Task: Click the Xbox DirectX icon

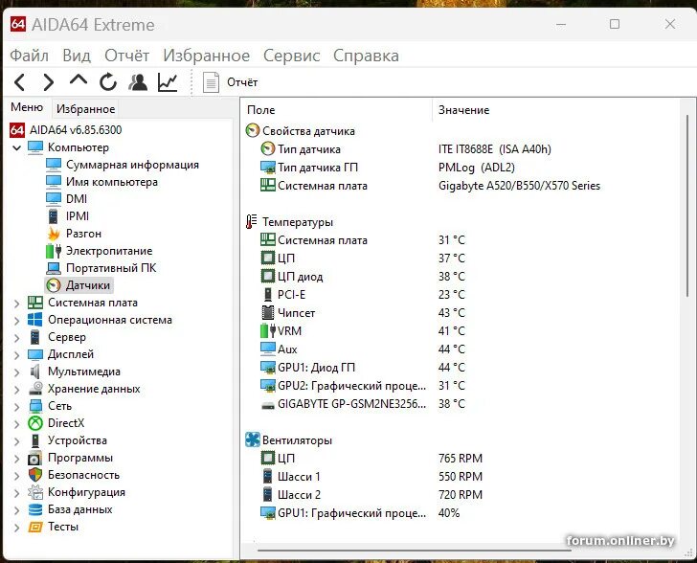Action: 35,423
